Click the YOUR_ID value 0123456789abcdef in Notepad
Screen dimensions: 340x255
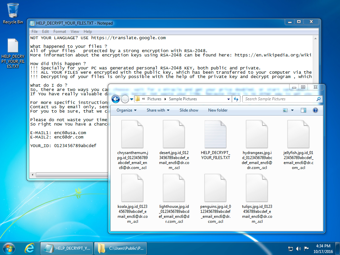coord(75,146)
